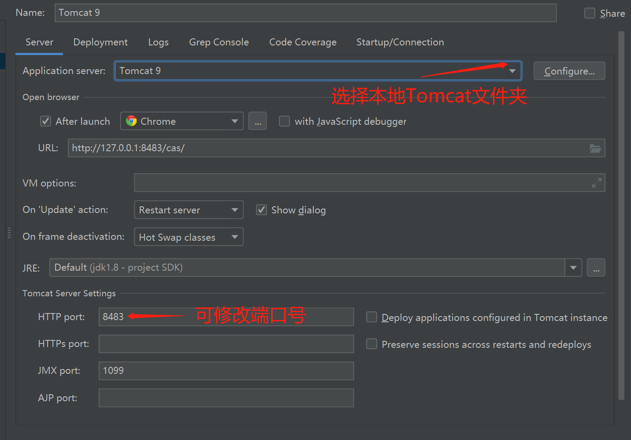
Task: Click the left panel resize grip handle
Action: coord(9,233)
